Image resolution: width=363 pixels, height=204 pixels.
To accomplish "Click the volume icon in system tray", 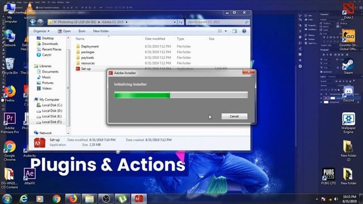I will tap(336, 199).
